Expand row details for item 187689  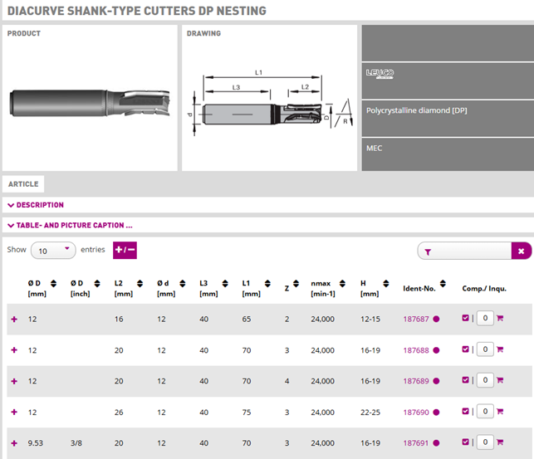click(x=13, y=381)
